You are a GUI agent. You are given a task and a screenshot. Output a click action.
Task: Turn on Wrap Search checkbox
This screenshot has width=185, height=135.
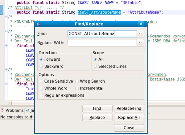(77, 81)
